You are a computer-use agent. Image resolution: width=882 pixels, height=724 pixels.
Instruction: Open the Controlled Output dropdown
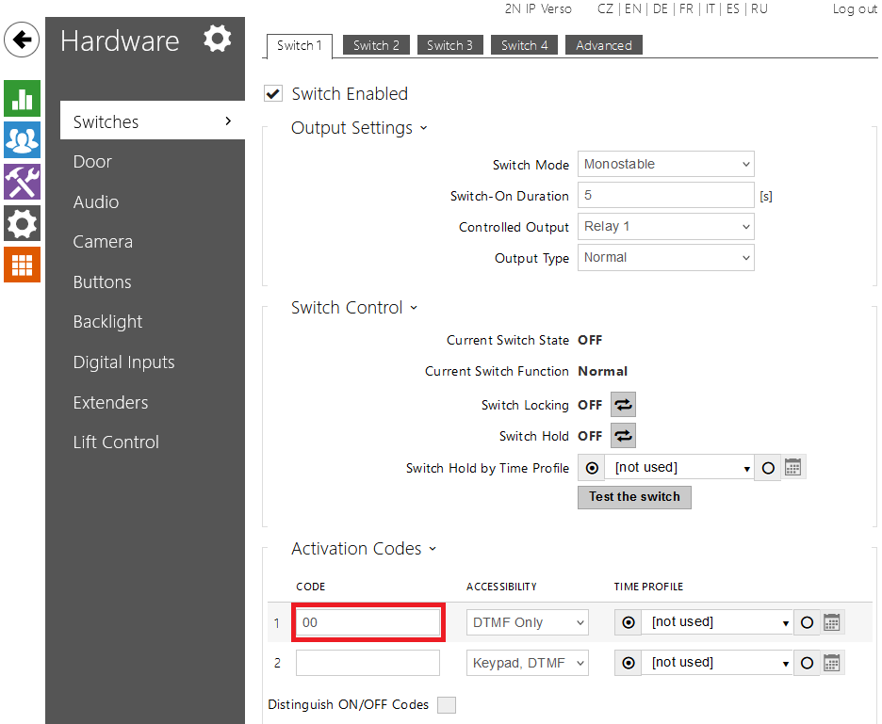pyautogui.click(x=665, y=226)
